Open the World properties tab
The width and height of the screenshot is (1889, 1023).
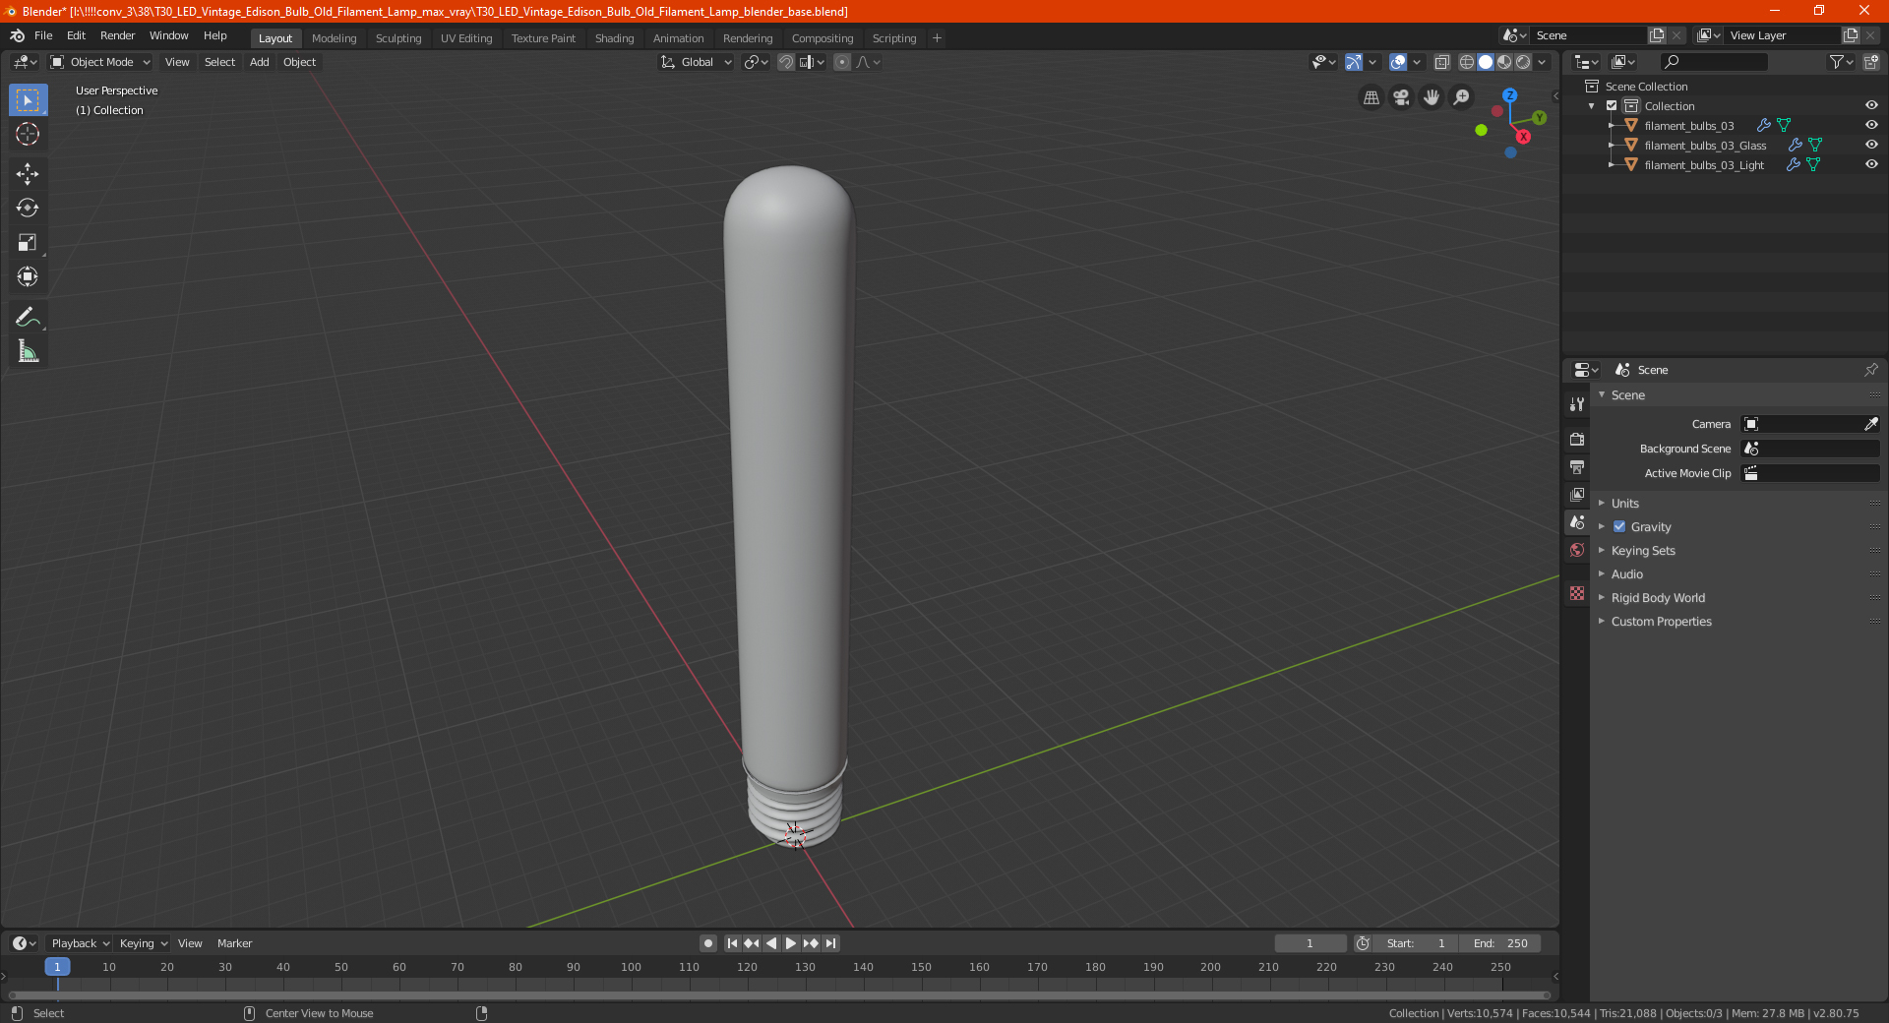[x=1577, y=550]
